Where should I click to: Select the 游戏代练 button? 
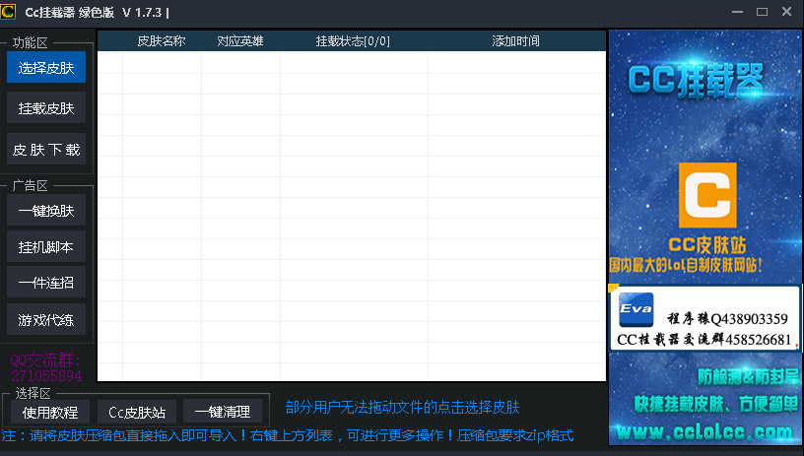[x=46, y=320]
